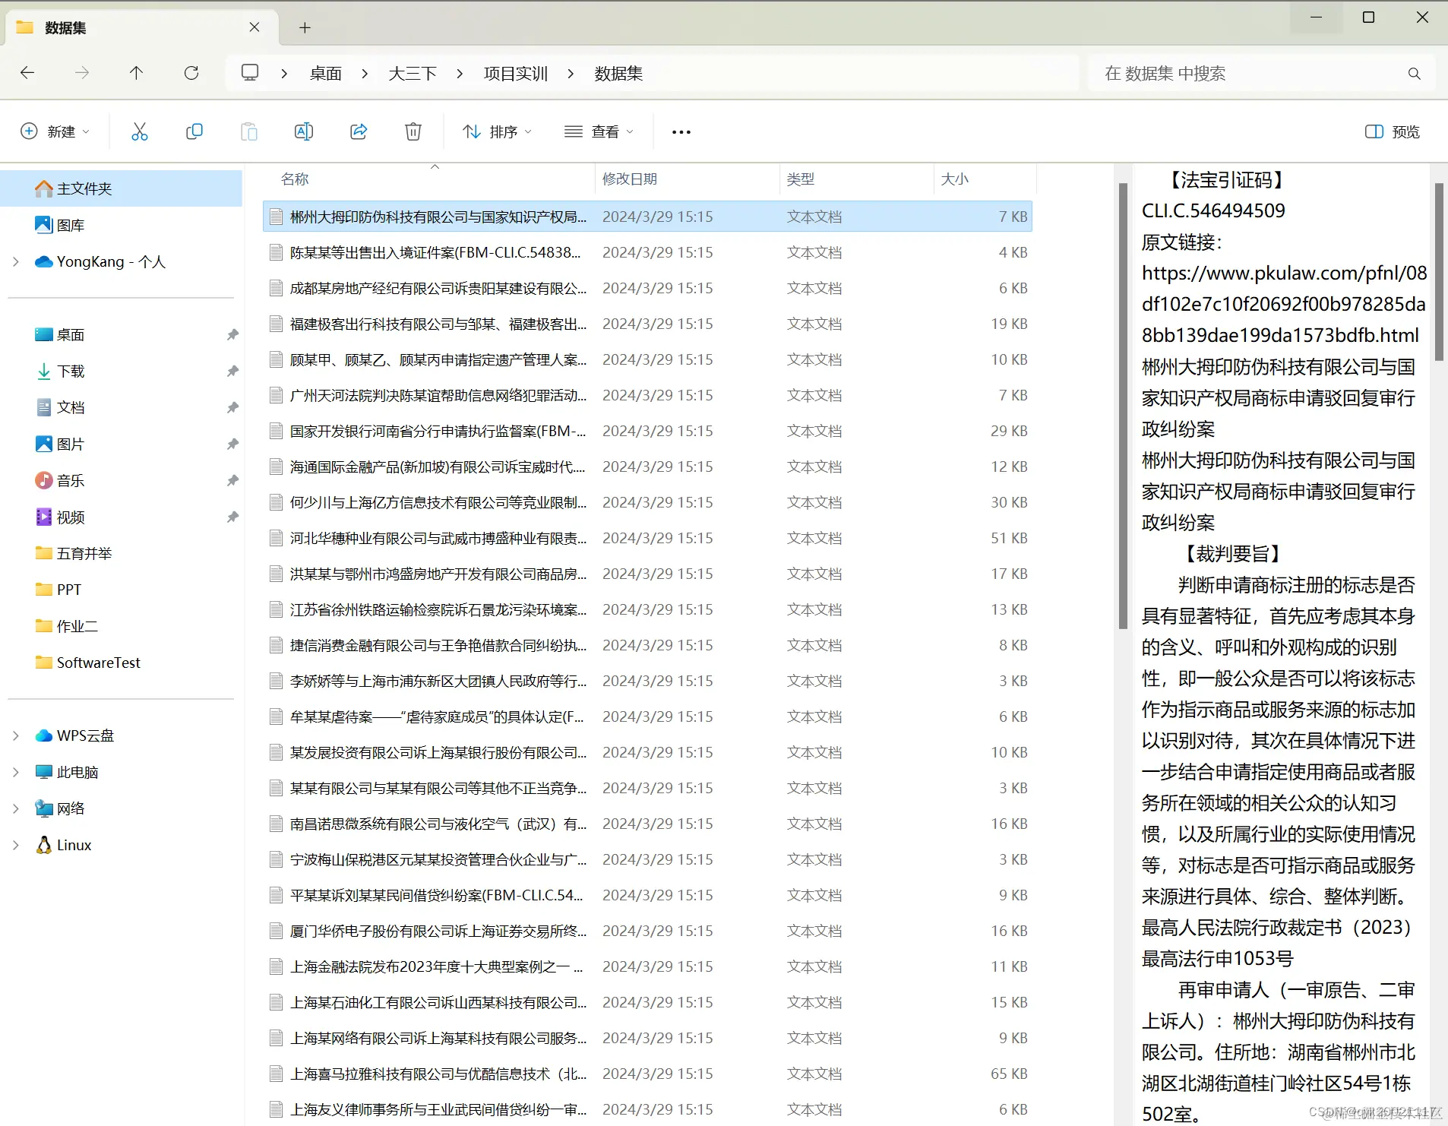
Task: Open the See more ellipsis menu
Action: pyautogui.click(x=681, y=132)
